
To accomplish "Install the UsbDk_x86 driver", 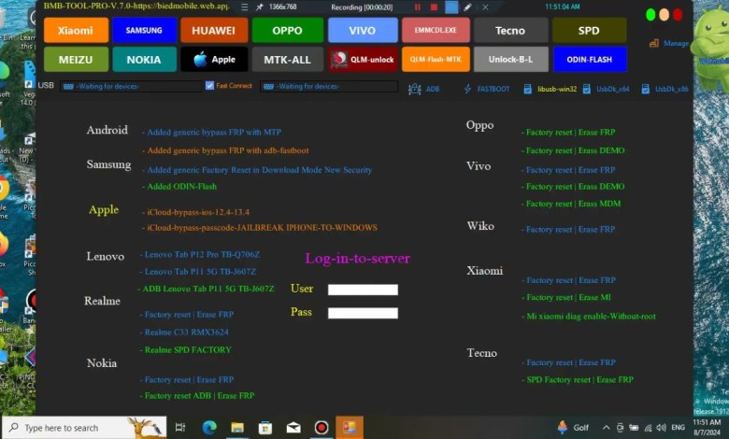I will [665, 89].
